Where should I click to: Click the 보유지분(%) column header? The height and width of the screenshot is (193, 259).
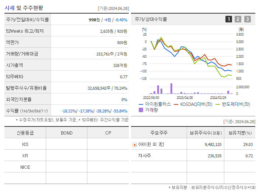pyautogui.click(x=240, y=133)
